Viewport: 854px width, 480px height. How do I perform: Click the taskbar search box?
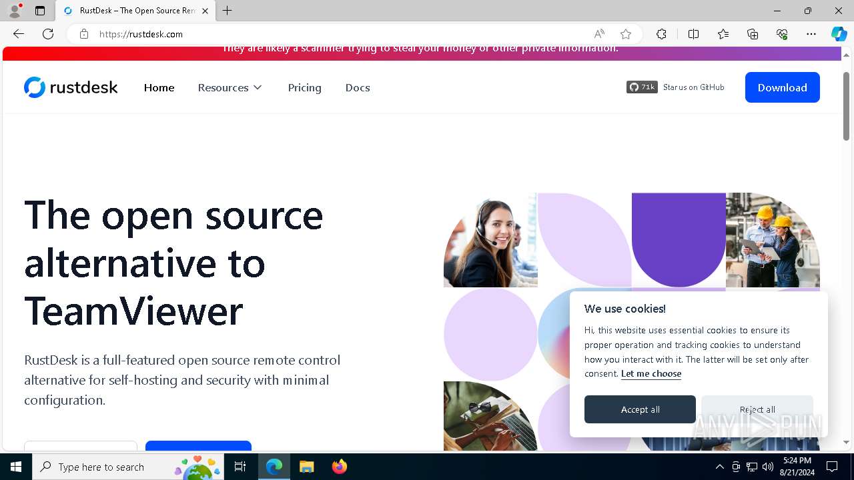tap(129, 467)
